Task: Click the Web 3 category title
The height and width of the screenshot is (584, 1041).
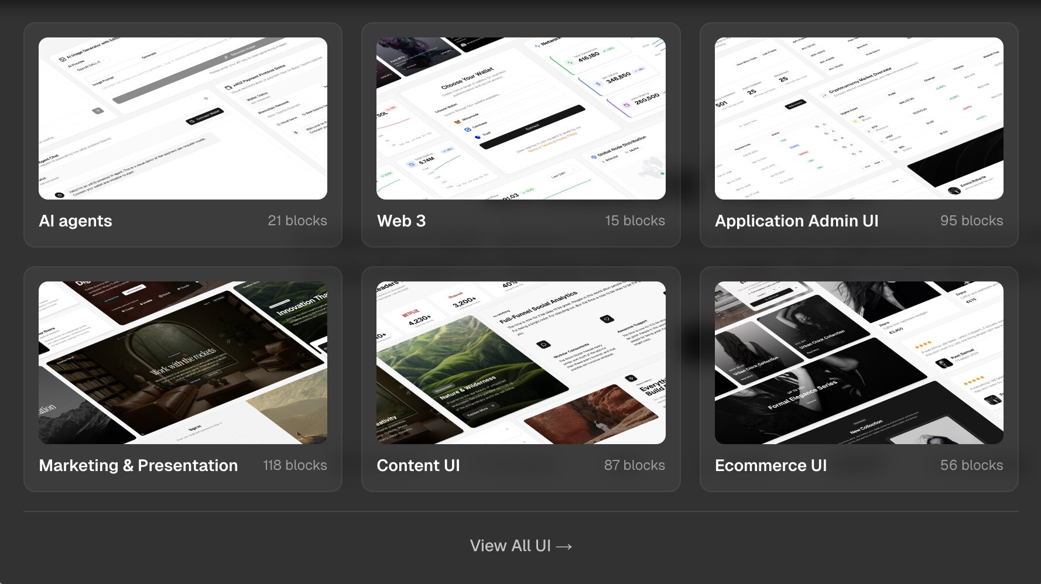Action: point(401,221)
